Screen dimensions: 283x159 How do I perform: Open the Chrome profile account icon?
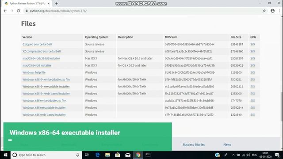272,11
